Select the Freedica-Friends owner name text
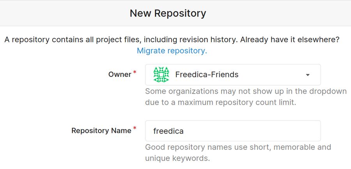Viewport: 351px width, 169px height. coord(207,75)
